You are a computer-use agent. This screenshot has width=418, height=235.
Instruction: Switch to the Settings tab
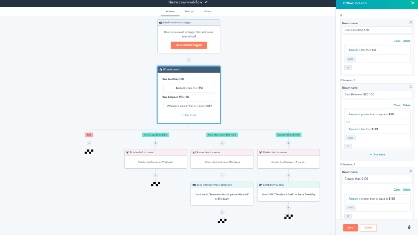tap(189, 11)
